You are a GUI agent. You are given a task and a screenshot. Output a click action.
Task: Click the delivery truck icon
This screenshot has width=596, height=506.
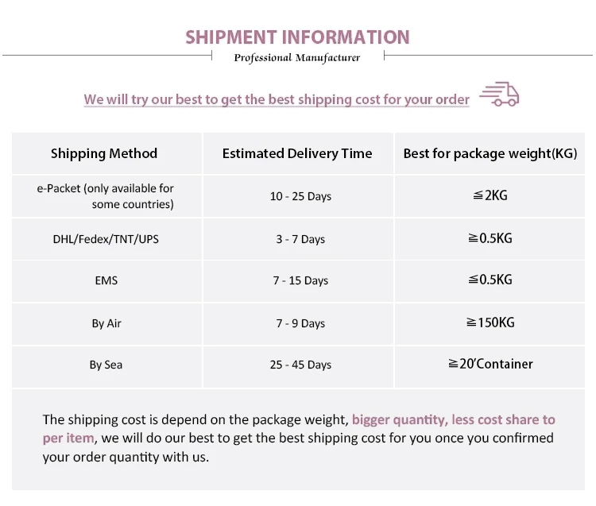[500, 94]
